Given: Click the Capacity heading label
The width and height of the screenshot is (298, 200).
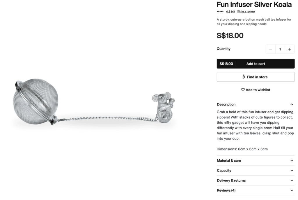Looking at the screenshot, I should [224, 170].
